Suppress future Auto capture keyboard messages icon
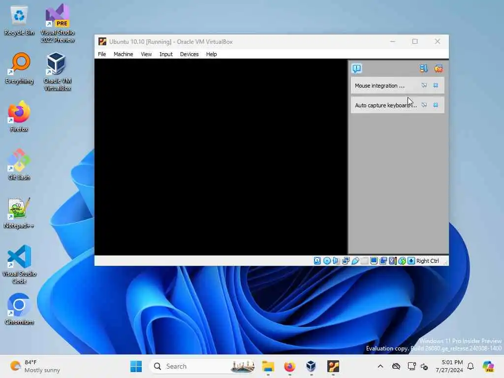The width and height of the screenshot is (504, 378). point(424,105)
